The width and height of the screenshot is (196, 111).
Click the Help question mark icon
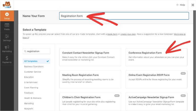(177, 5)
